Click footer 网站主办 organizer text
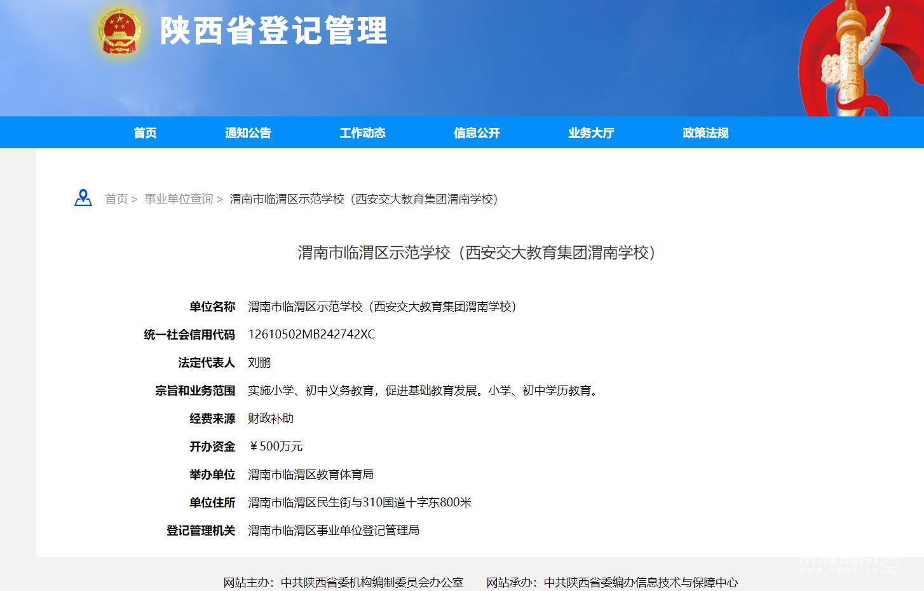 click(x=343, y=582)
